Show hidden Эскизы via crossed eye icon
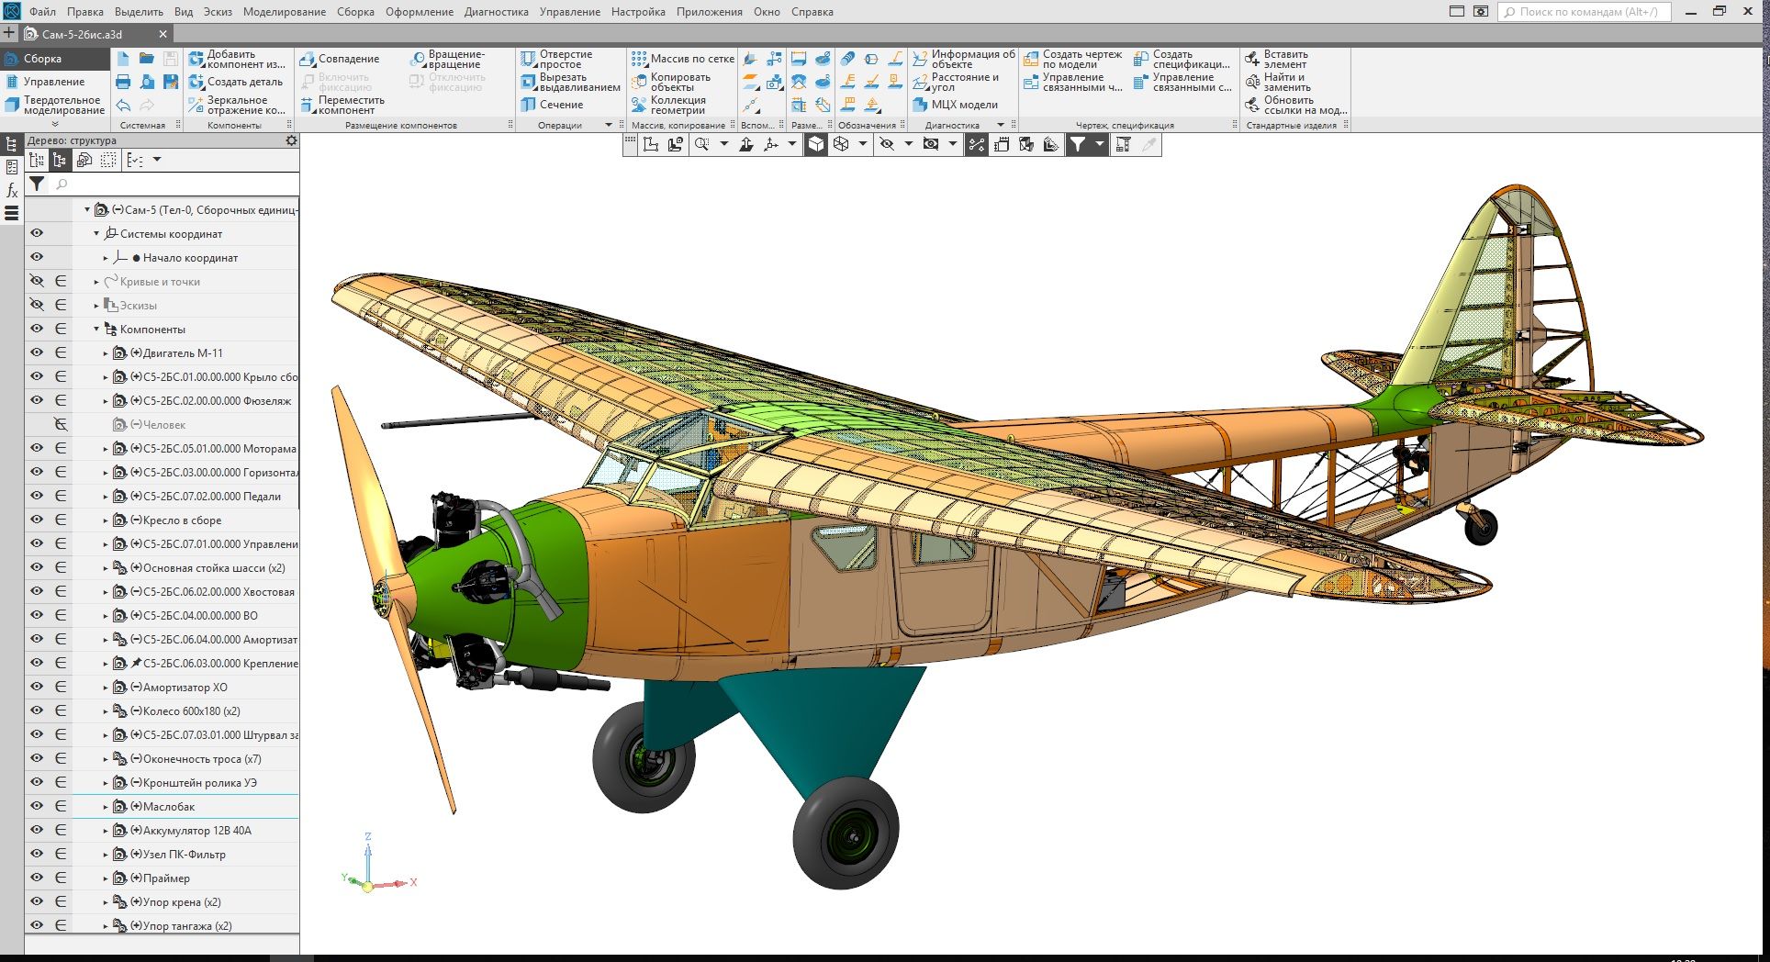Viewport: 1770px width, 962px height. tap(37, 305)
